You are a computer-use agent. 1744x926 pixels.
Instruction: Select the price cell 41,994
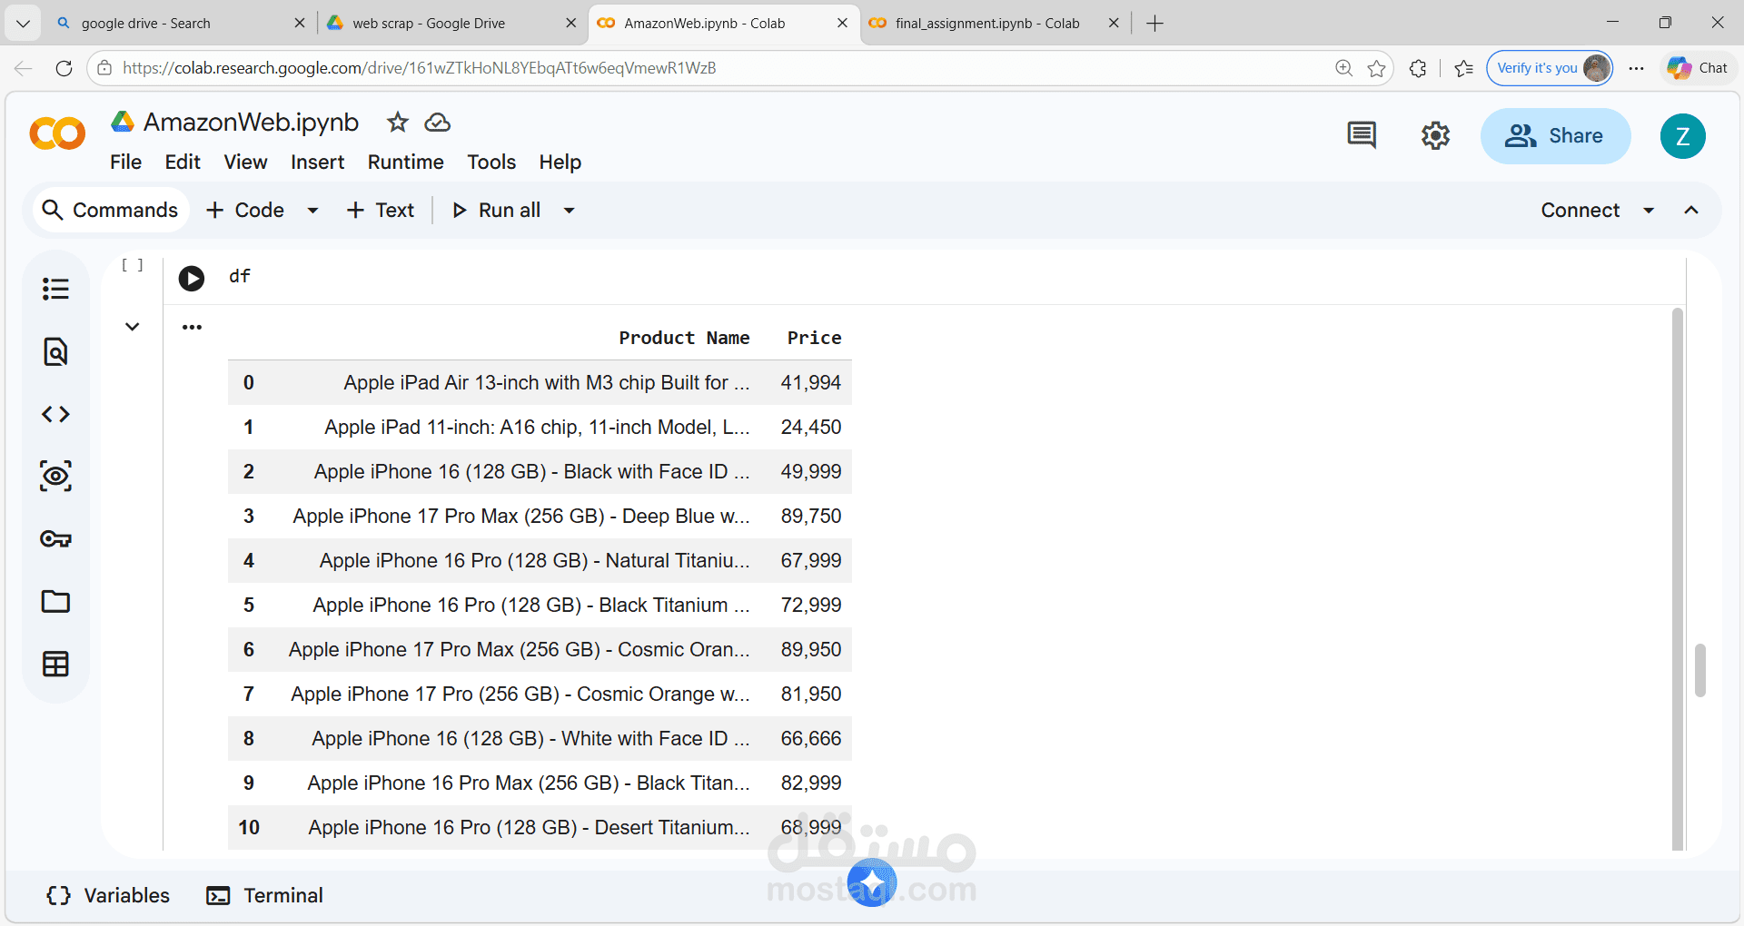click(x=811, y=383)
